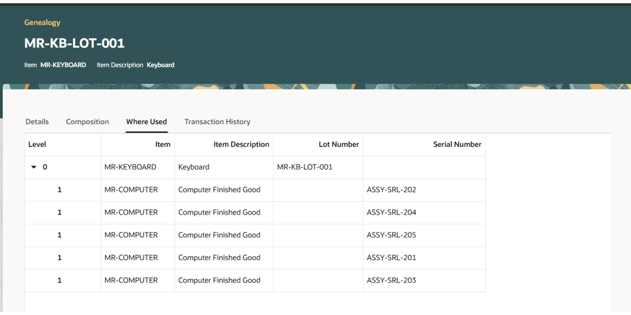The width and height of the screenshot is (631, 315).
Task: Click the Genealogy breadcrumb link
Action: (x=42, y=22)
